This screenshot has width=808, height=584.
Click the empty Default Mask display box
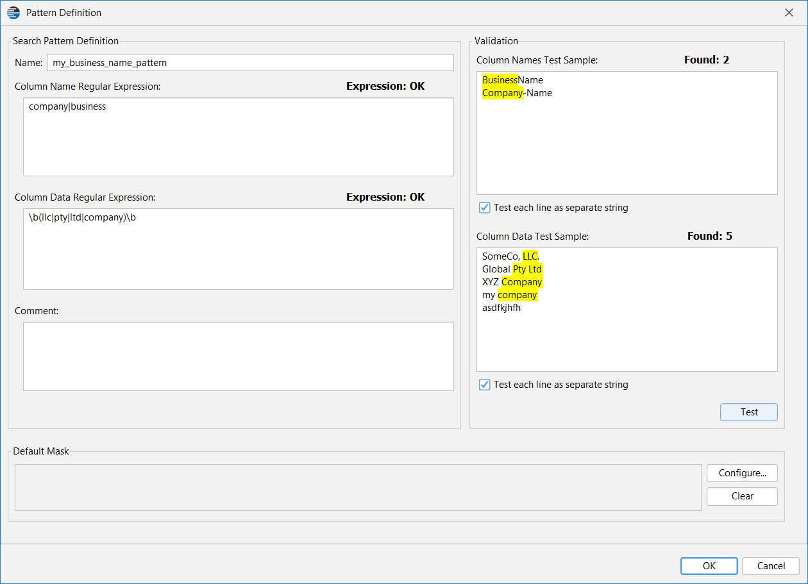click(x=358, y=488)
